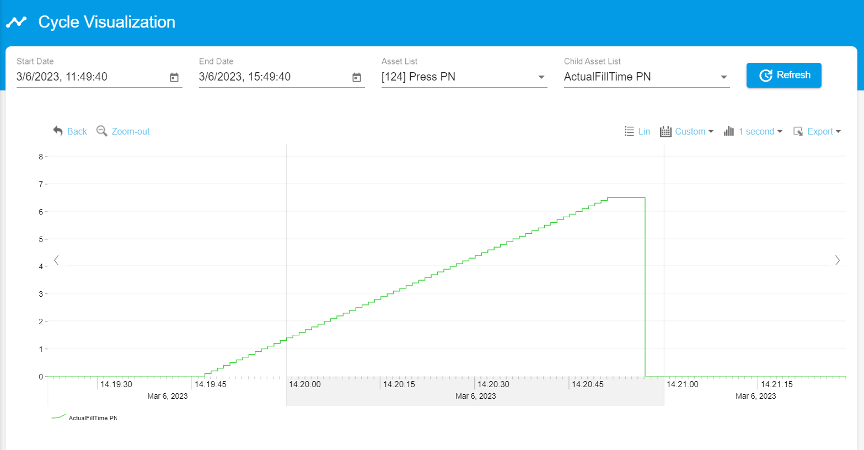Click the ActualFillTime PN legend line marker

tap(58, 417)
